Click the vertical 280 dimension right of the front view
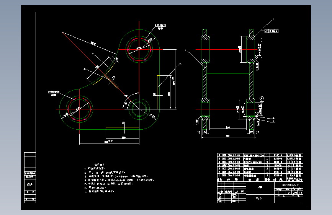Image resolution: width=332 pixels, height=215 pixels. coord(169,94)
